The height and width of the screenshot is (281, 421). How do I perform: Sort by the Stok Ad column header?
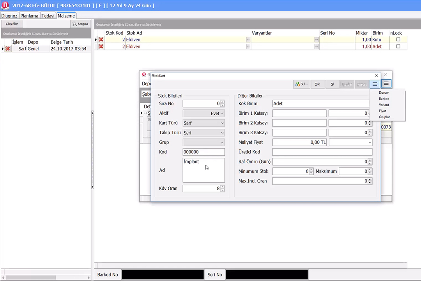tap(134, 33)
